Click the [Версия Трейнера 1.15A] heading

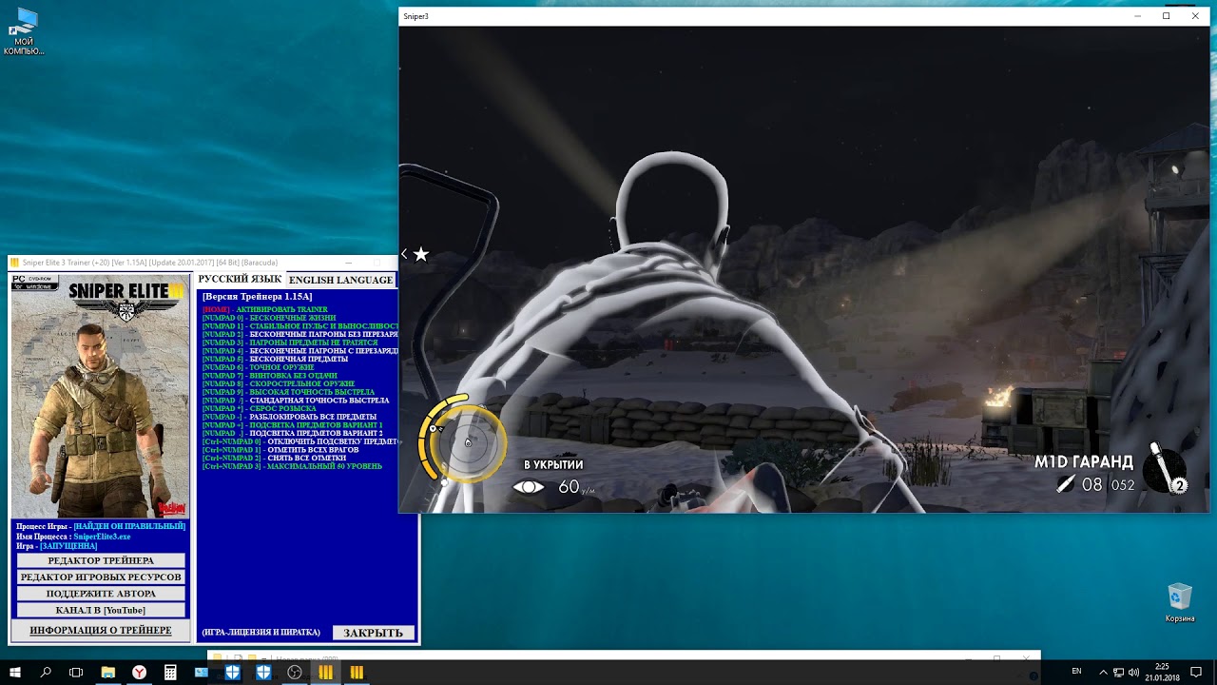pyautogui.click(x=257, y=297)
